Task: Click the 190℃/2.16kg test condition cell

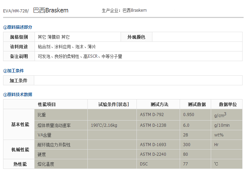Action: pyautogui.click(x=112, y=125)
